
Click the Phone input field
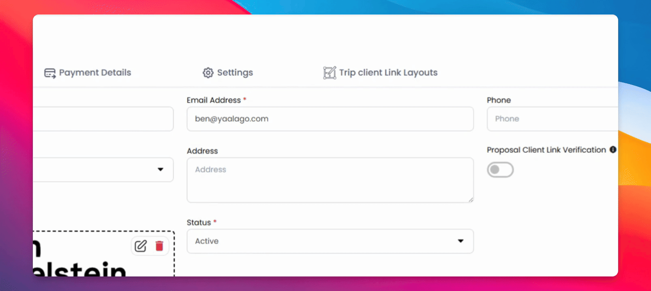coord(552,119)
